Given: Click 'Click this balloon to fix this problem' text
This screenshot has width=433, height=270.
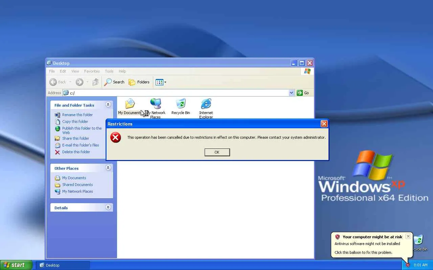Looking at the screenshot, I should click(x=363, y=252).
